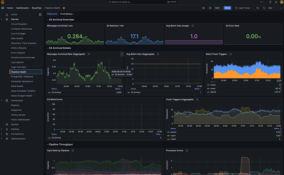Open the plus new-item menu

262,2
